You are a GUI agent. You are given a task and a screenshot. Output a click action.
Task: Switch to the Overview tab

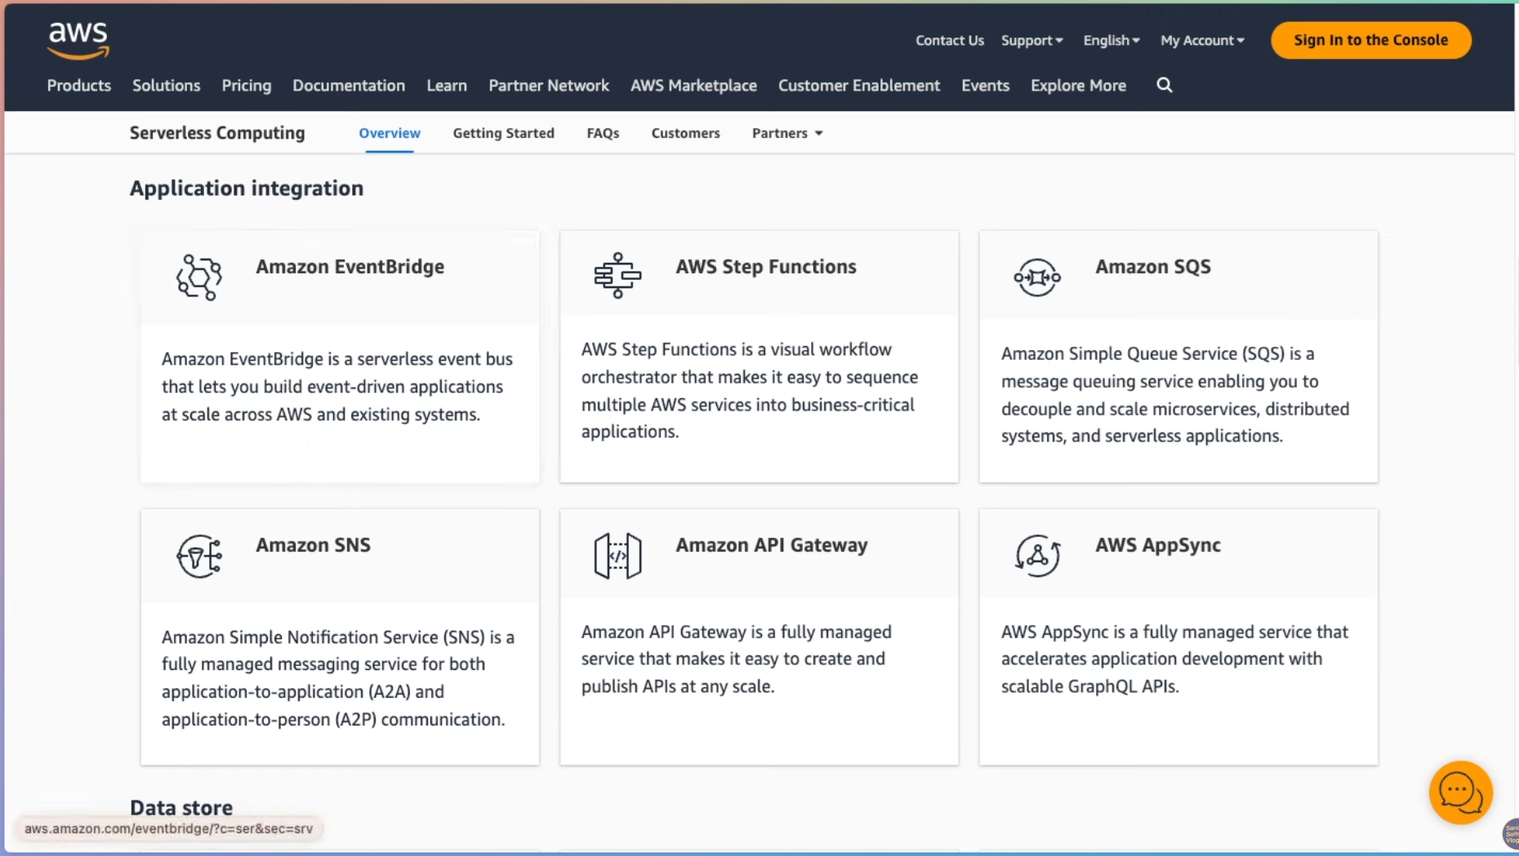(x=390, y=133)
